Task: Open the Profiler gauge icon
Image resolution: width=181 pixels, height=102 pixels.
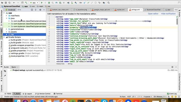Action: click(56, 3)
